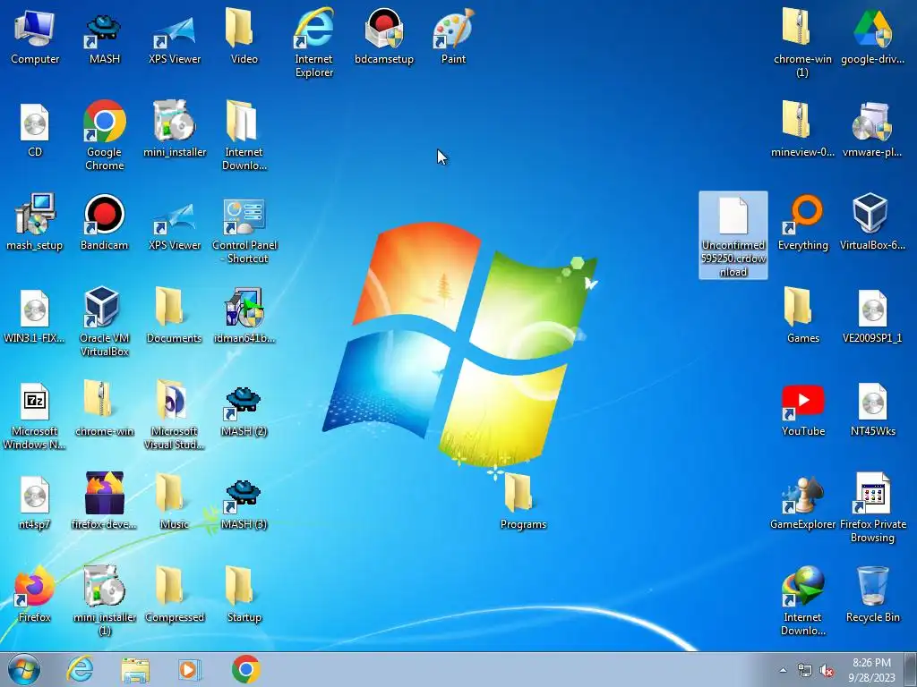Screen dimensions: 917x687
Task: Launch Internet Explorer from the taskbar
Action: click(x=80, y=669)
